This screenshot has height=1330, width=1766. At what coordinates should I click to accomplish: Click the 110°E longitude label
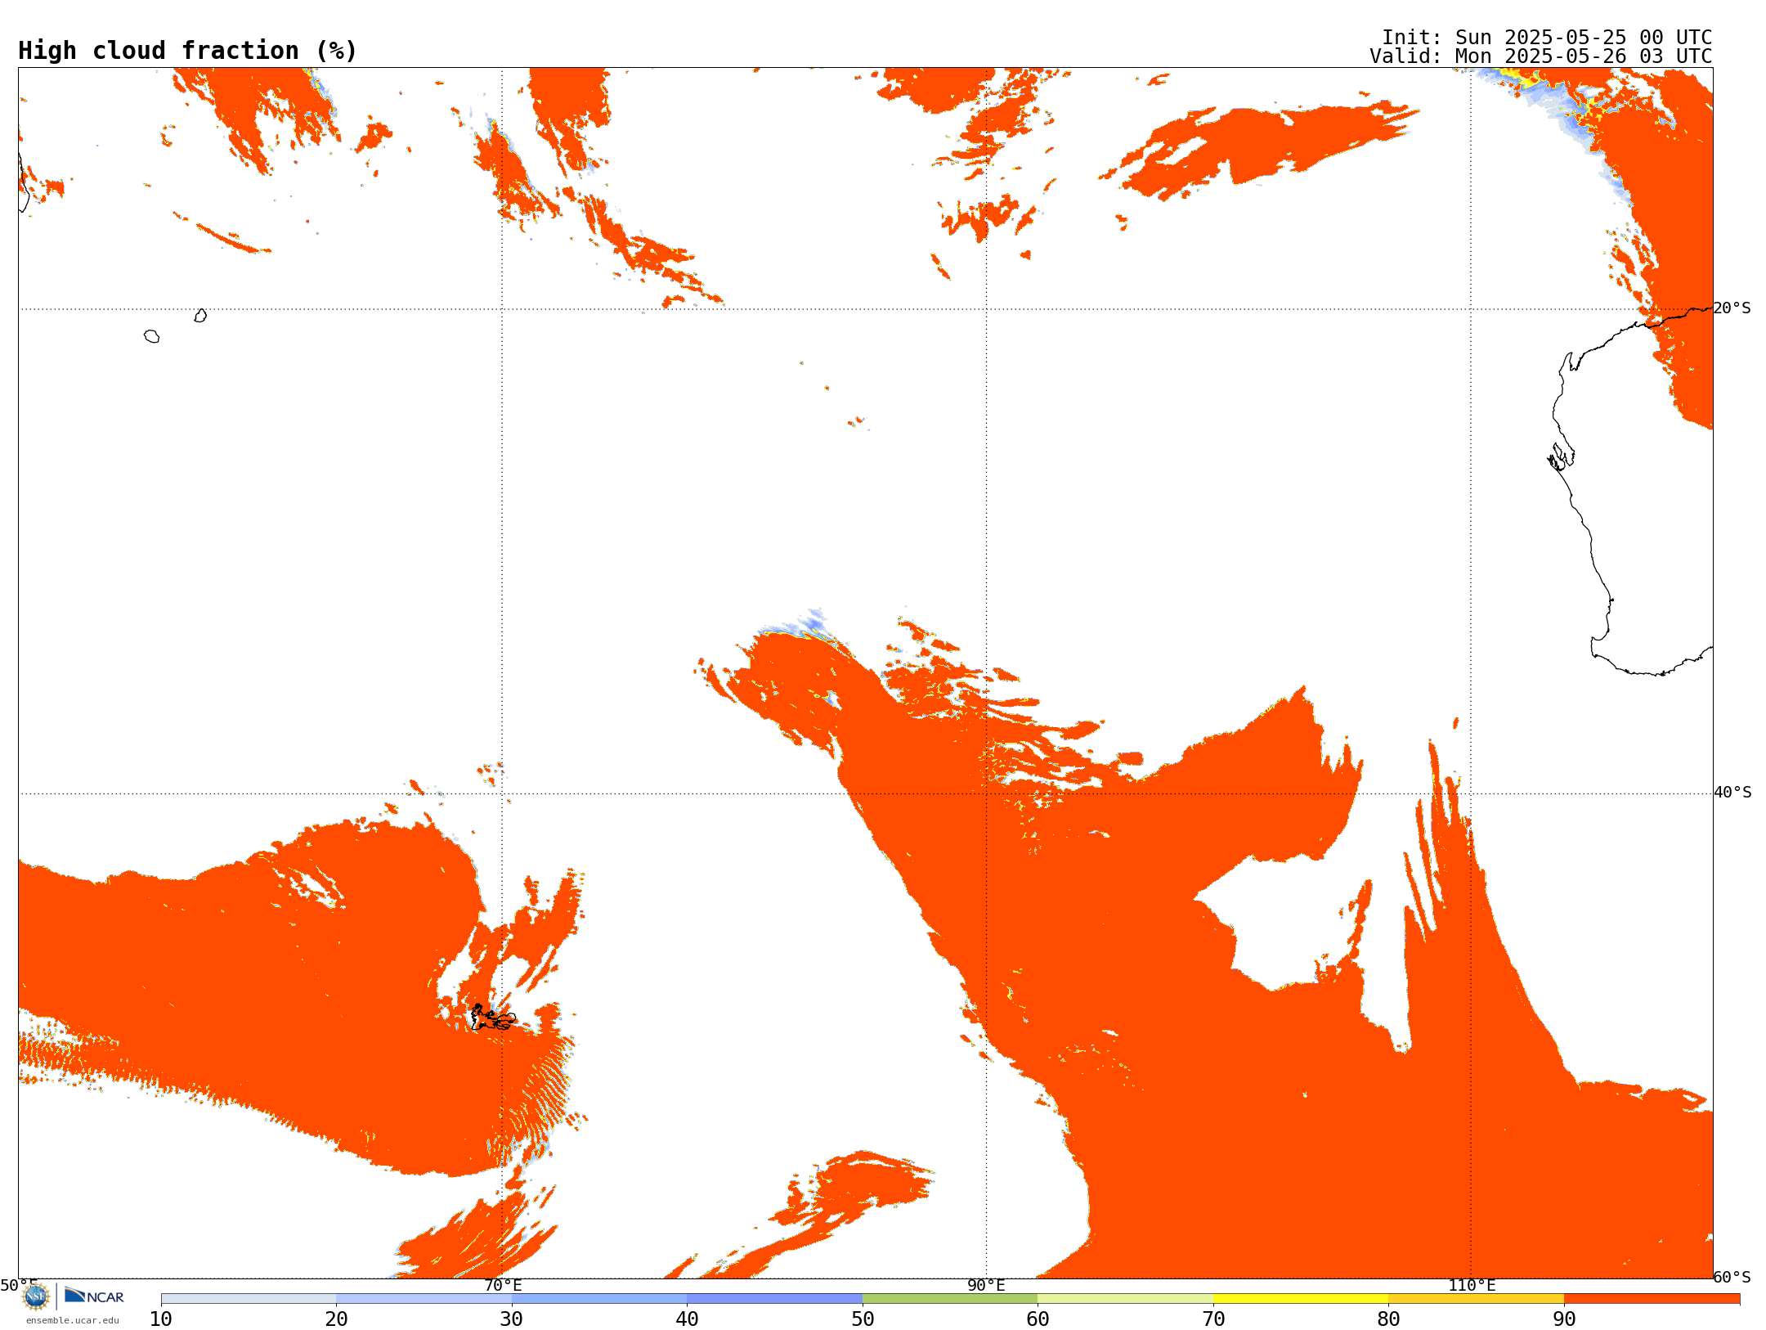1472,1285
